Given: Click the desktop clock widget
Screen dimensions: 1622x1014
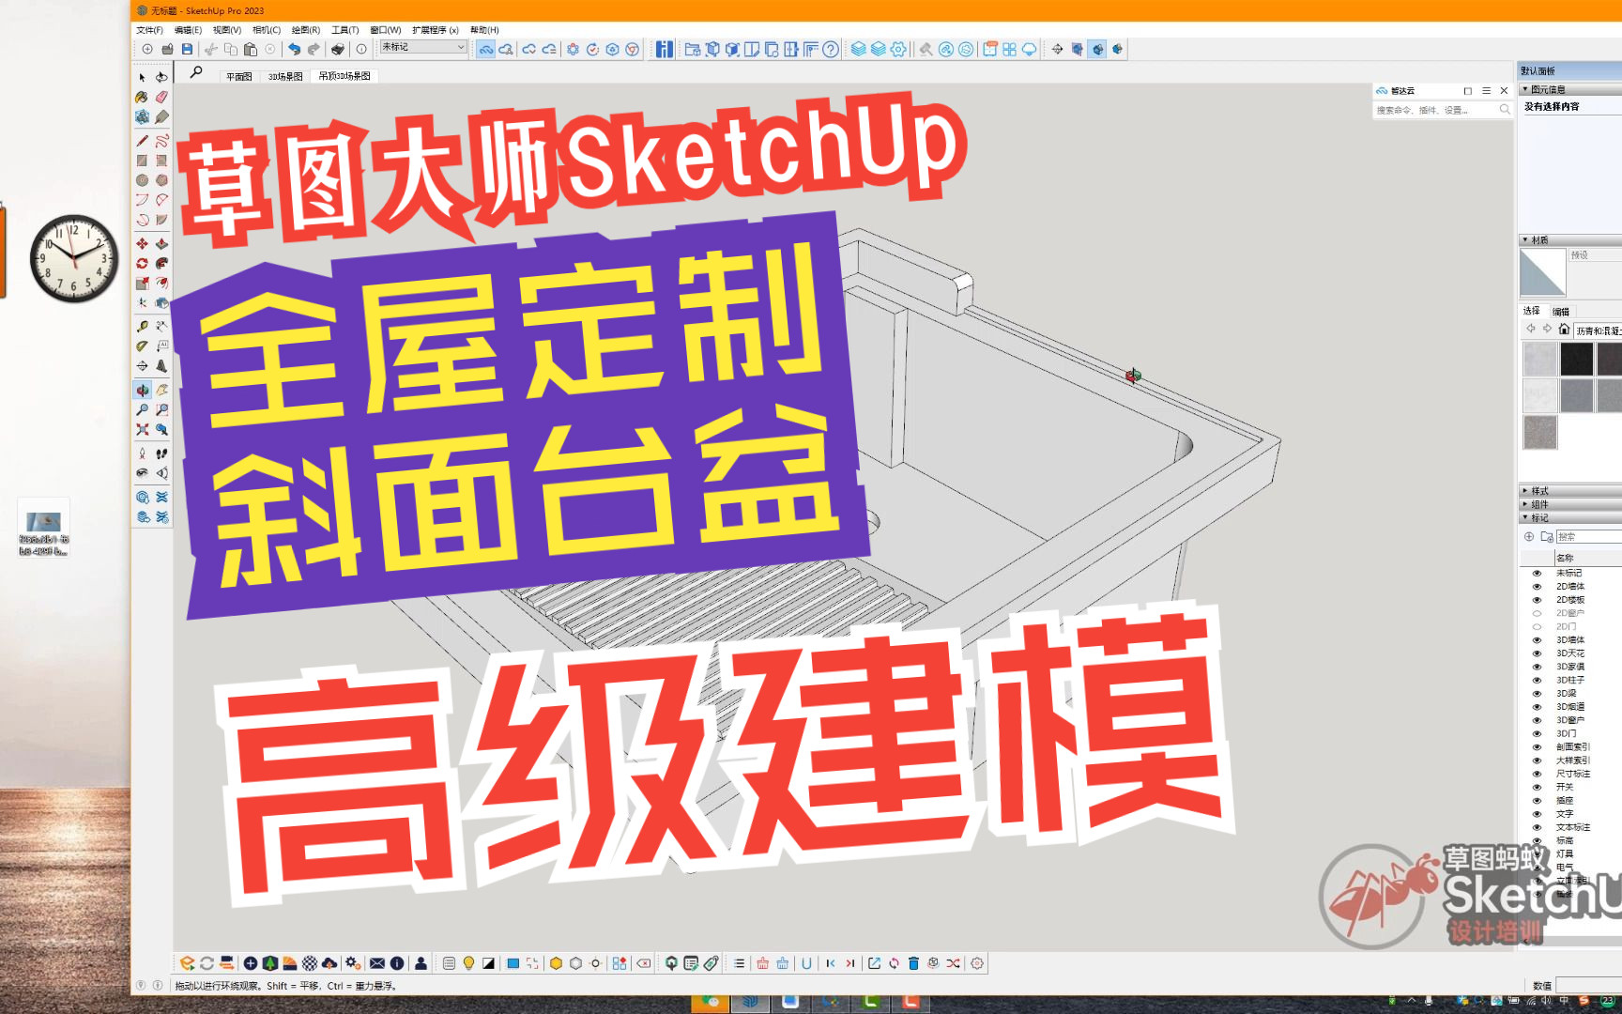Looking at the screenshot, I should (74, 258).
